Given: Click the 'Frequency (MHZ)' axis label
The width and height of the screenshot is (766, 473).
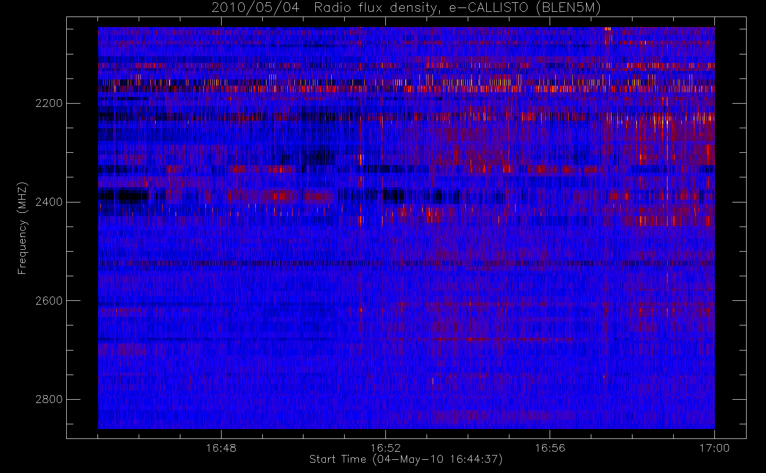Looking at the screenshot, I should click(22, 228).
